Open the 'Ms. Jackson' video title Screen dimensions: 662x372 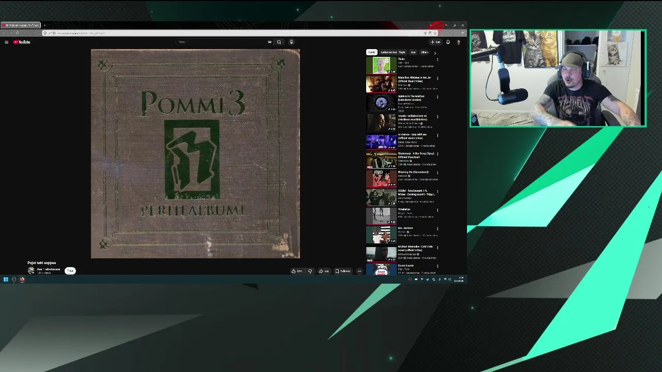pyautogui.click(x=405, y=228)
